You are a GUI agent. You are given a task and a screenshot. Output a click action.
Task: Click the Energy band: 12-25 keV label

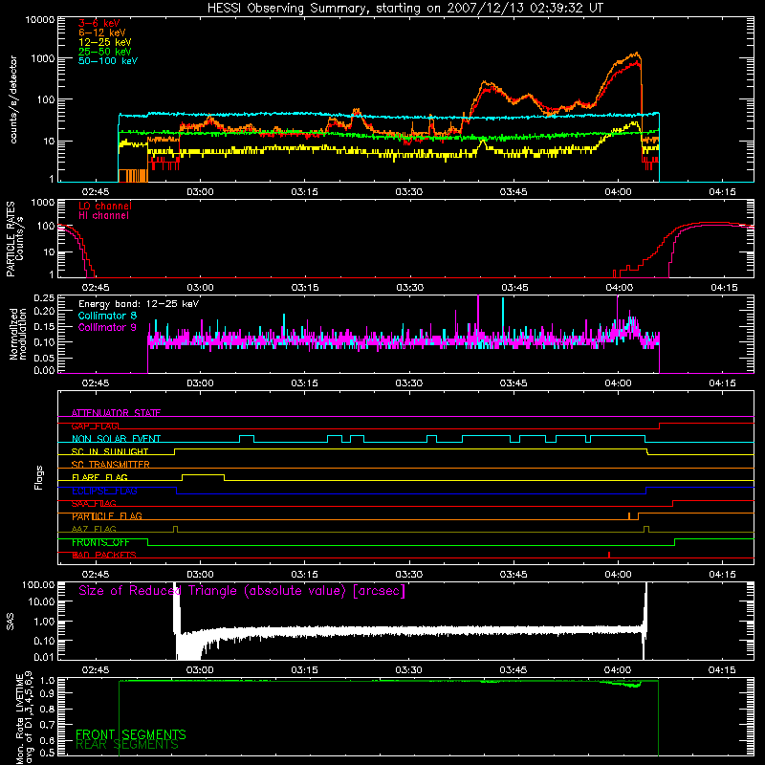[139, 304]
